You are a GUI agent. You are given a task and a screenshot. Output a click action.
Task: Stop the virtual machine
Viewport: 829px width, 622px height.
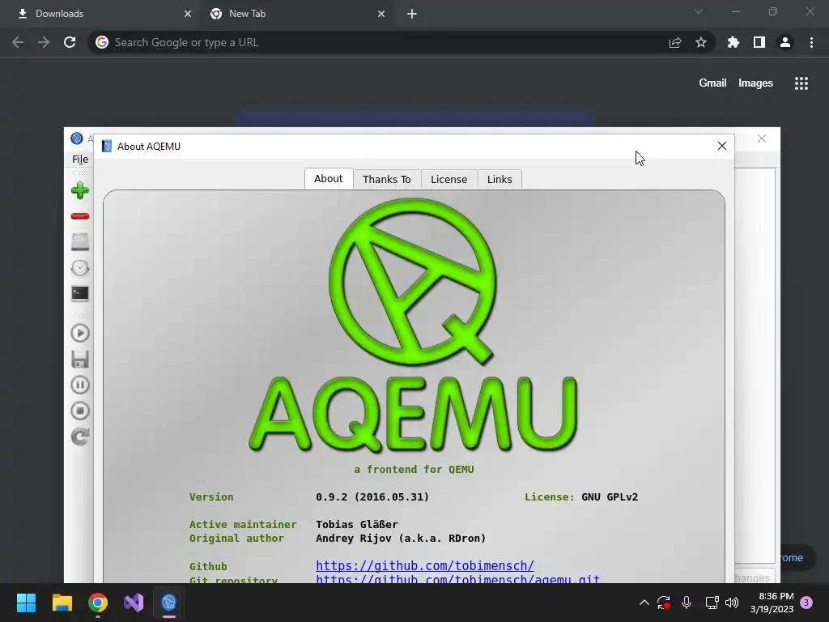click(x=80, y=411)
